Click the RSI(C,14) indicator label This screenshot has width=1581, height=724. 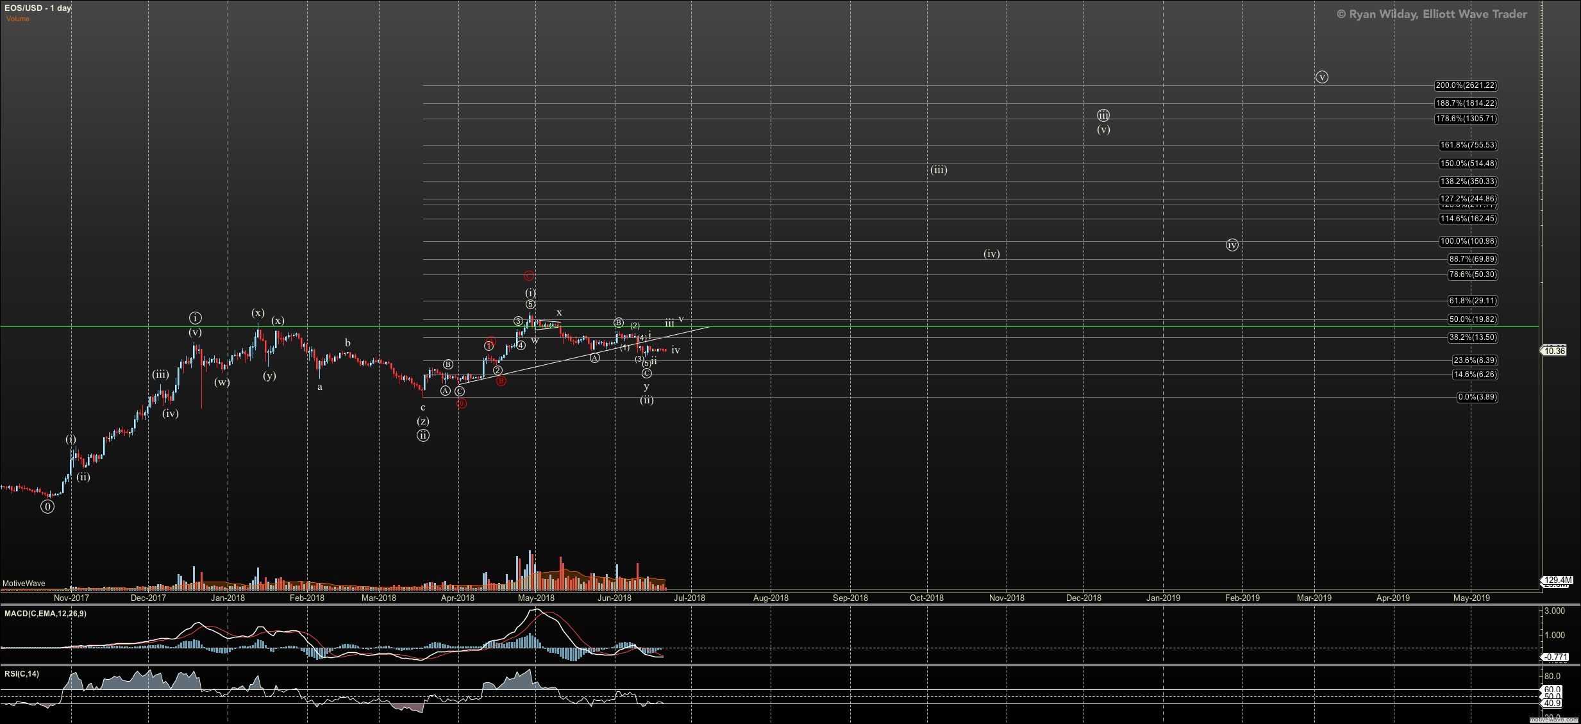22,674
